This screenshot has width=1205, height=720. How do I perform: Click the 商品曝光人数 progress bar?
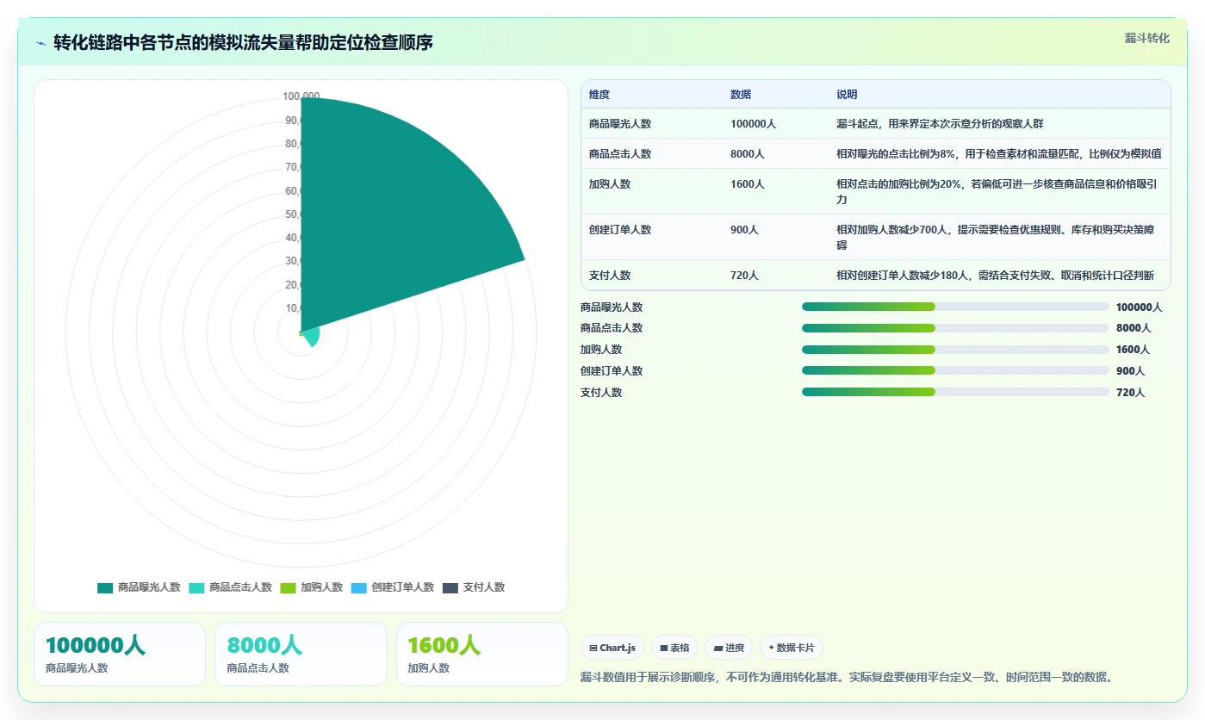(x=955, y=307)
